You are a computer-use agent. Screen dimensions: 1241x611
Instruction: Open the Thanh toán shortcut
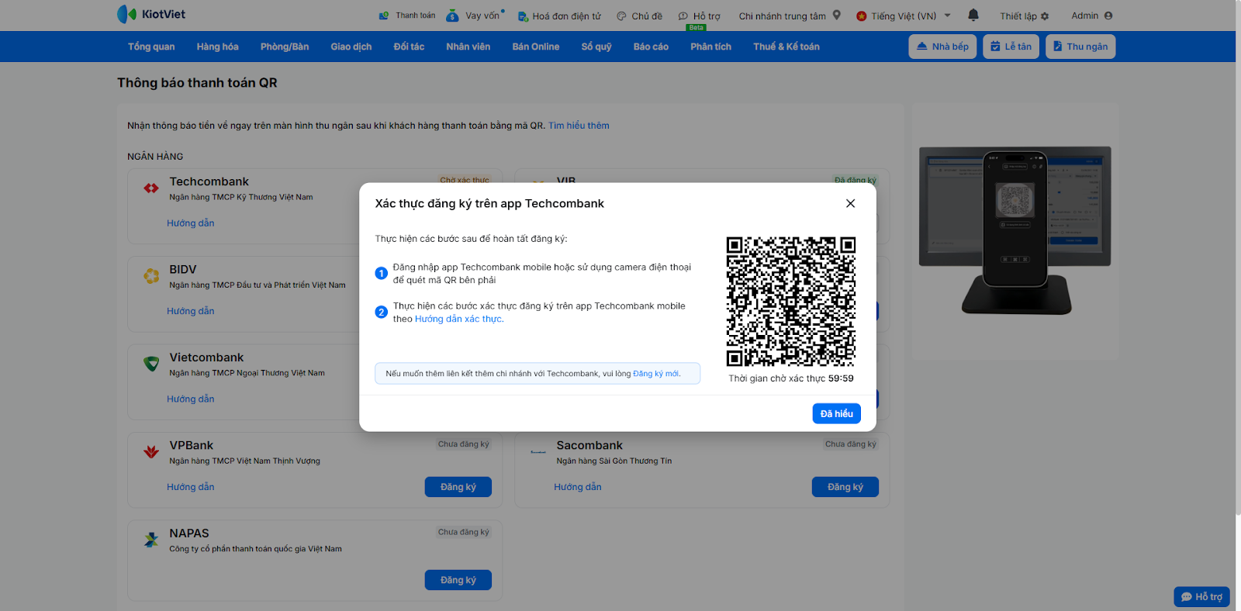pos(407,16)
